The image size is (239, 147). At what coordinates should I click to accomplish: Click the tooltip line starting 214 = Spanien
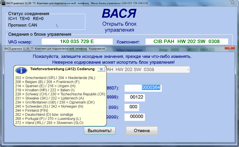point(45,86)
